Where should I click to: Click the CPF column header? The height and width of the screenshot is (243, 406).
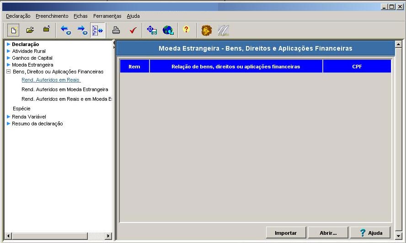click(x=357, y=67)
